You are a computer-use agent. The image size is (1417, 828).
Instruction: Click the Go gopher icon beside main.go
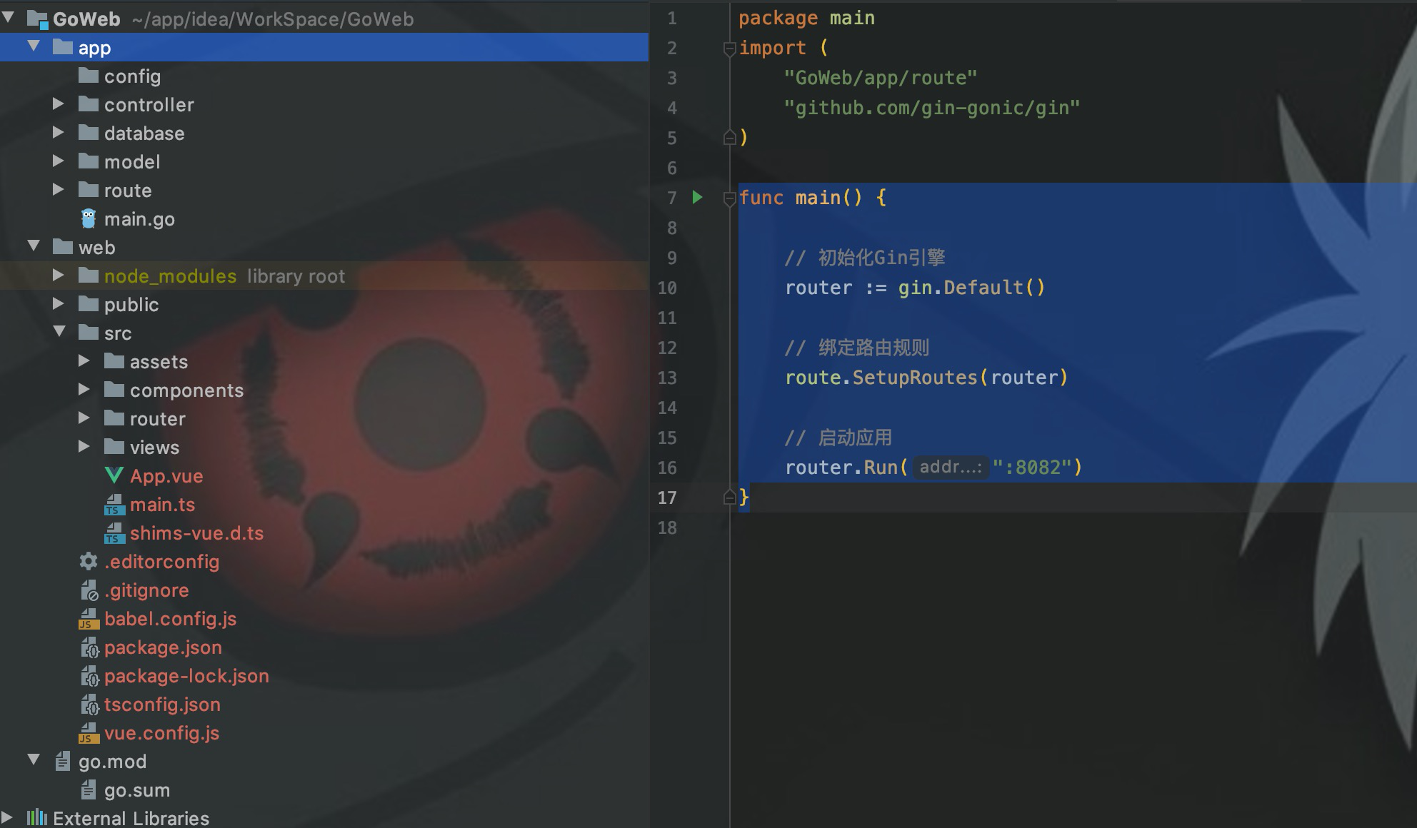click(89, 219)
